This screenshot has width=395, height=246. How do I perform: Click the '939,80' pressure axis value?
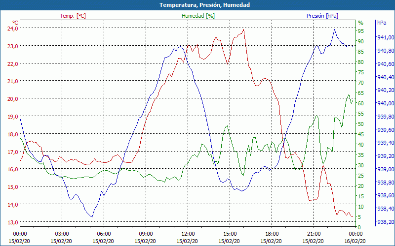(x=386, y=117)
